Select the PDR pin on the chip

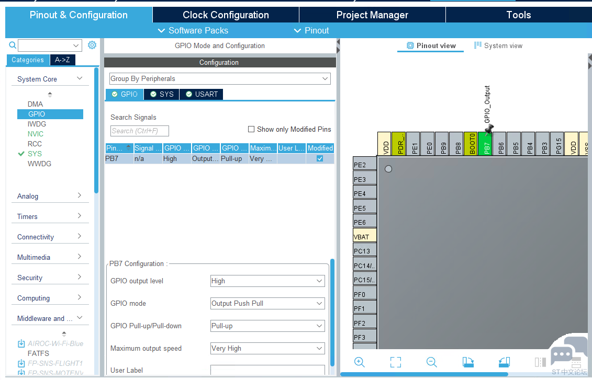coord(399,144)
